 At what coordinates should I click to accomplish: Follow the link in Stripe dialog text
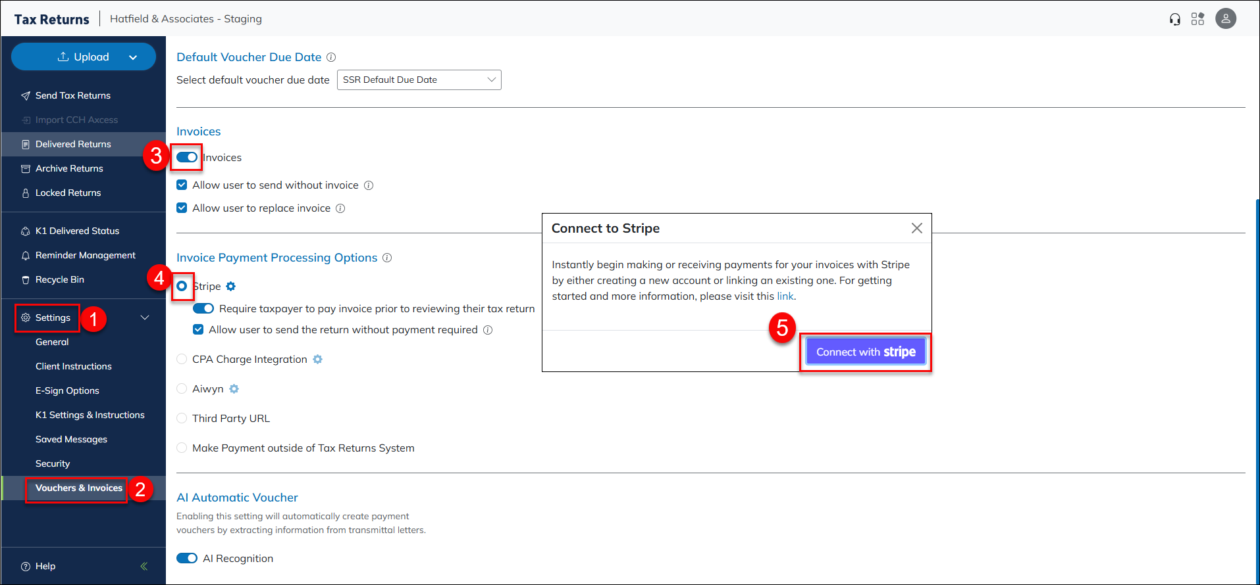pos(785,296)
